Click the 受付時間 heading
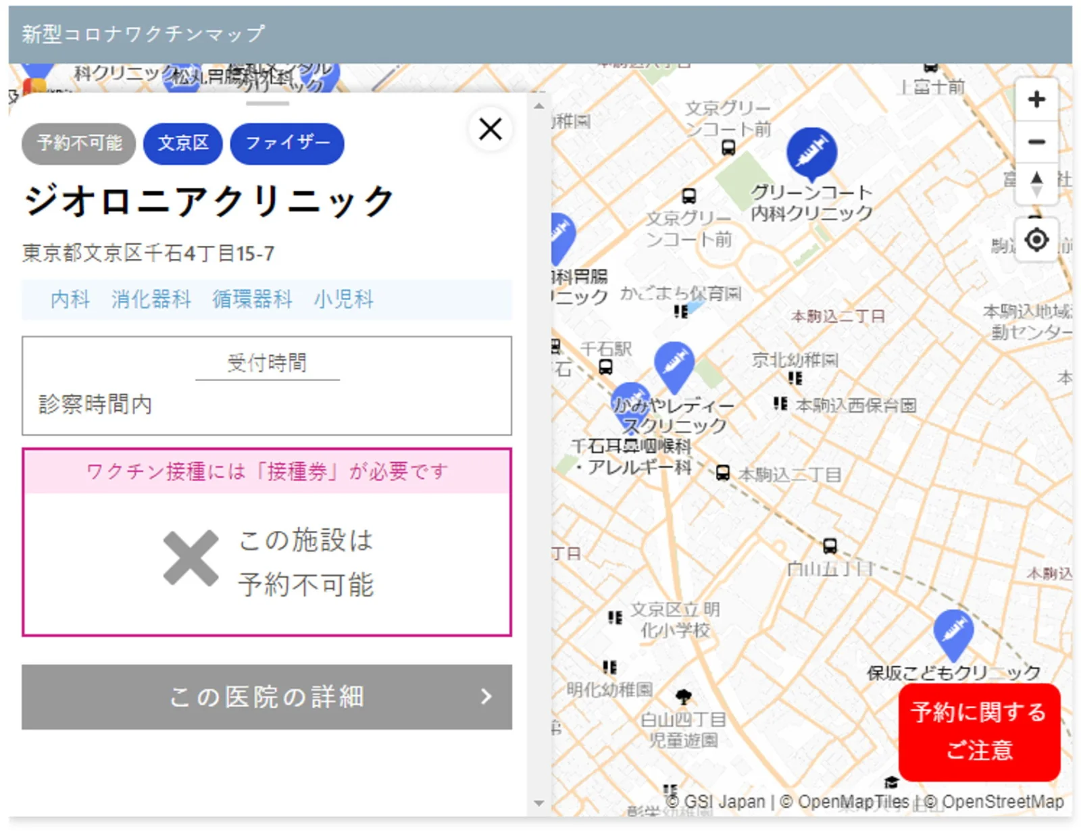1081x831 pixels. coord(267,363)
